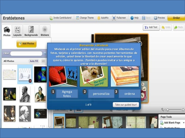The image size is (185, 138).
Task: Open the Photos tab
Action: coord(7,31)
